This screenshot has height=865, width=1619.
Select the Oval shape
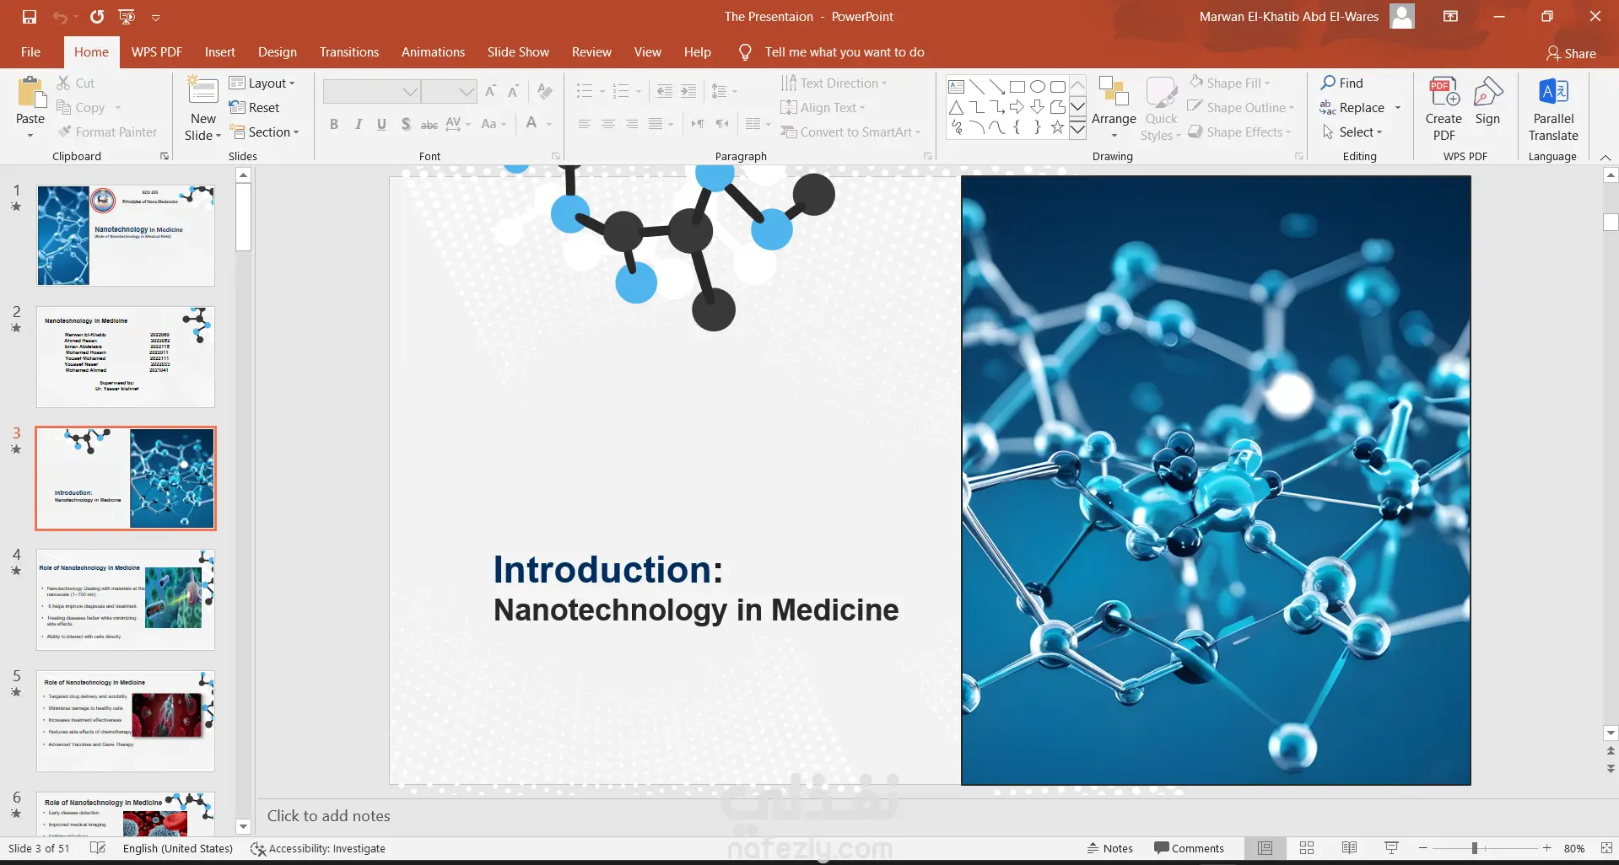1037,86
